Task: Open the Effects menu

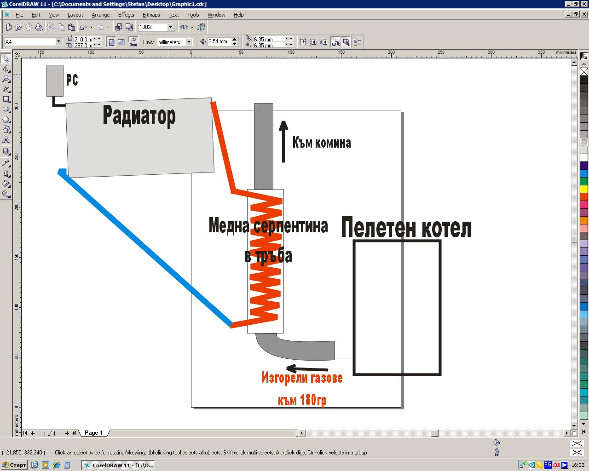Action: [x=126, y=15]
